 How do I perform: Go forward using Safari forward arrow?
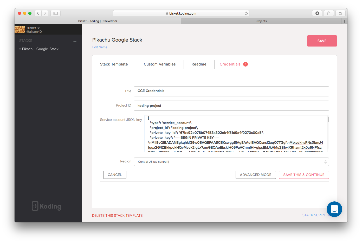click(x=45, y=13)
